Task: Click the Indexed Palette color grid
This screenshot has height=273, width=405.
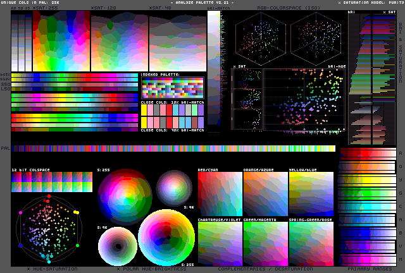Action: tap(173, 88)
